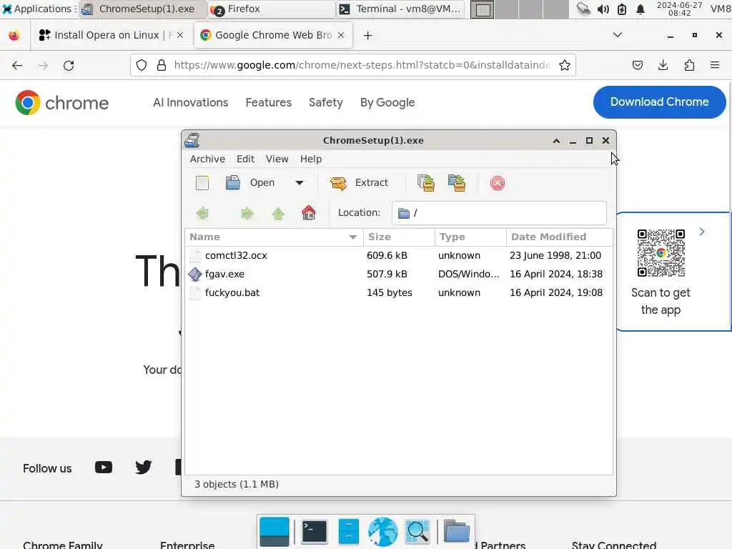The height and width of the screenshot is (549, 732).
Task: Click the site security padlock icon
Action: (x=162, y=65)
